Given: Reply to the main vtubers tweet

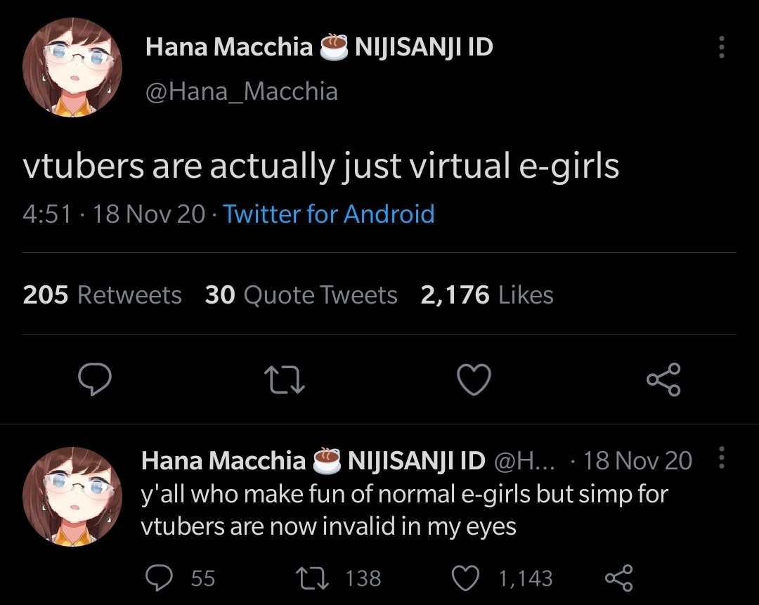Looking at the screenshot, I should [94, 380].
